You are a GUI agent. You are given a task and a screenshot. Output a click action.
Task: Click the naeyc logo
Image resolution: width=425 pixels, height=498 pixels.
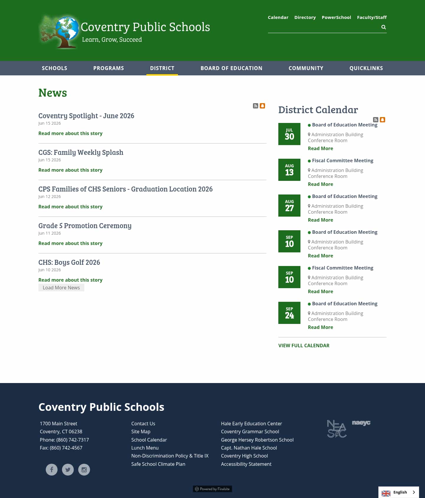[x=361, y=423]
